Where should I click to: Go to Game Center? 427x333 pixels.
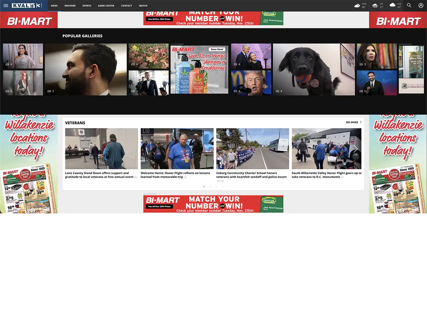tap(106, 6)
